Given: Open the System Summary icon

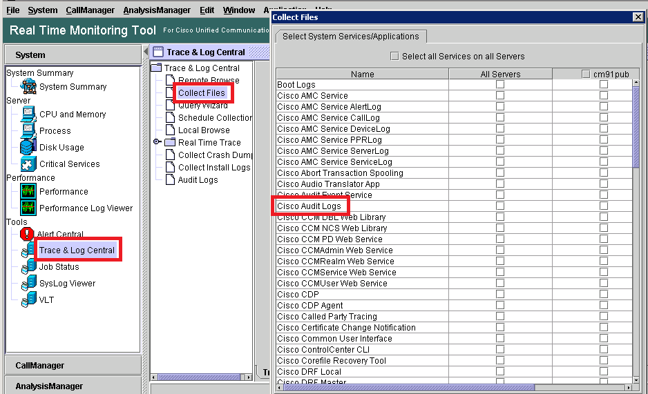Looking at the screenshot, I should 28,86.
